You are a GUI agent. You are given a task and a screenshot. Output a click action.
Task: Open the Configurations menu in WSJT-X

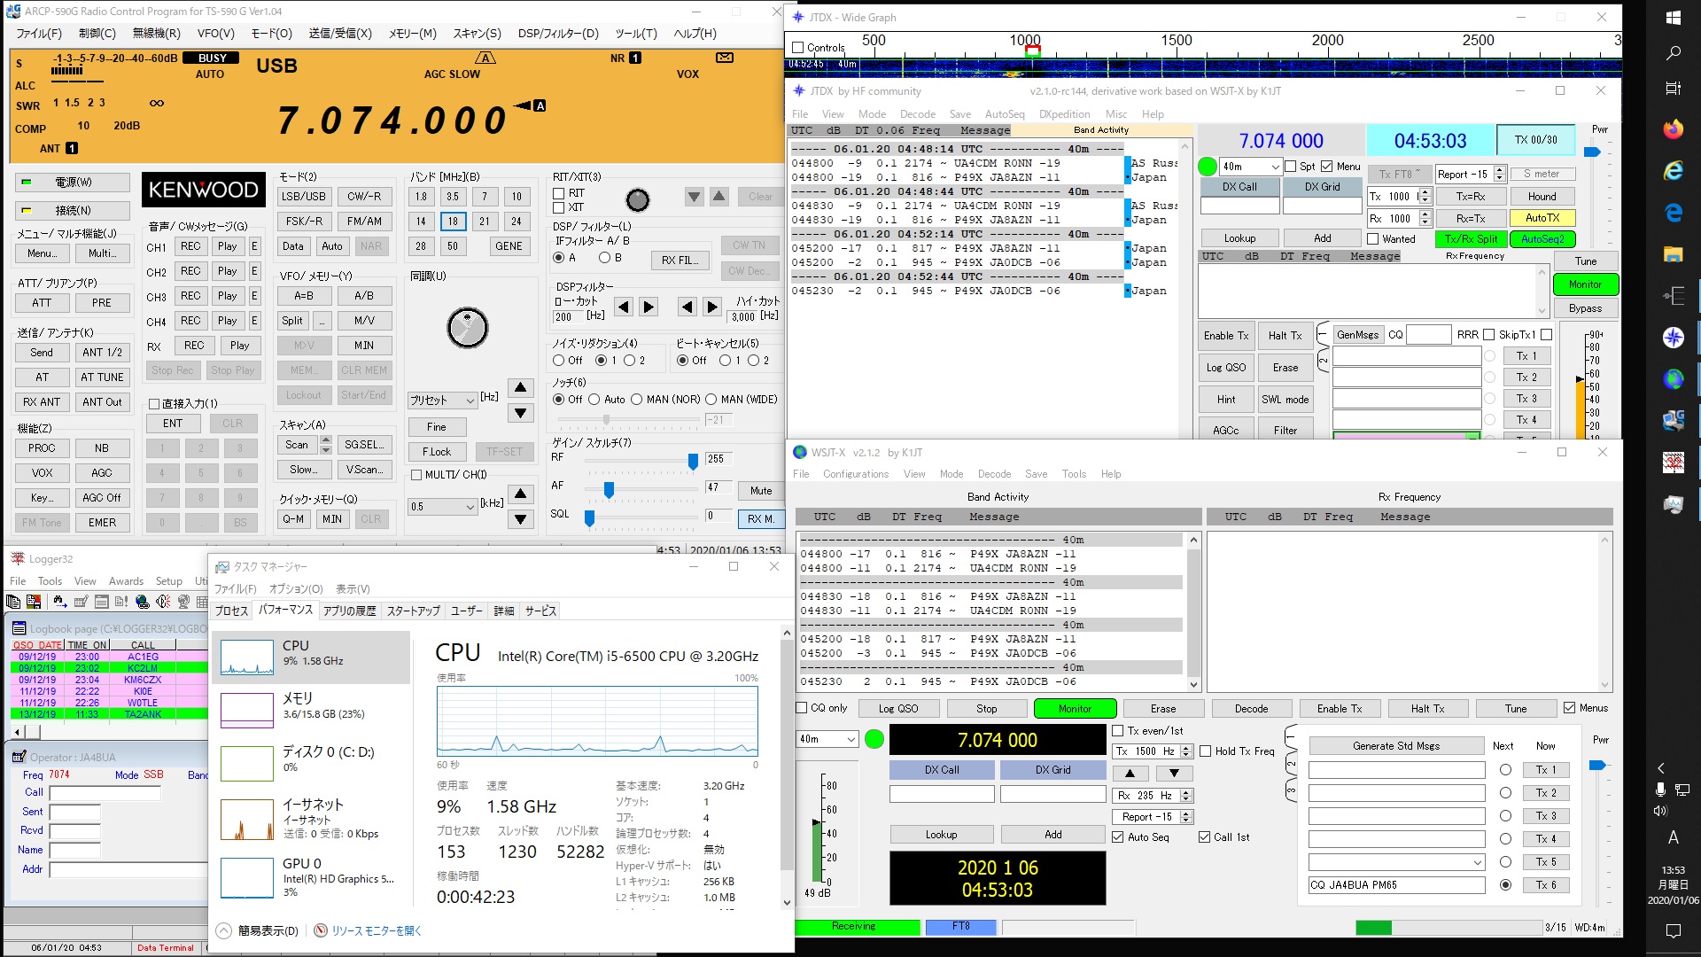[x=855, y=474]
